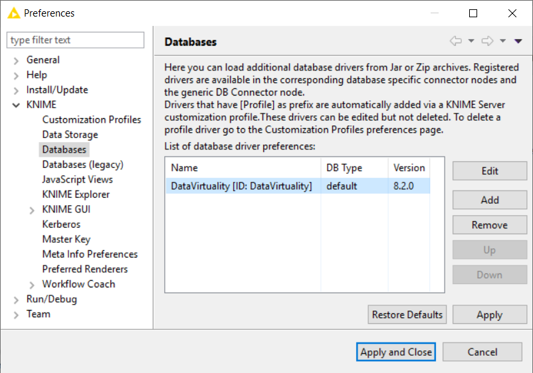
Task: Maximize the Preferences window
Action: coord(473,13)
